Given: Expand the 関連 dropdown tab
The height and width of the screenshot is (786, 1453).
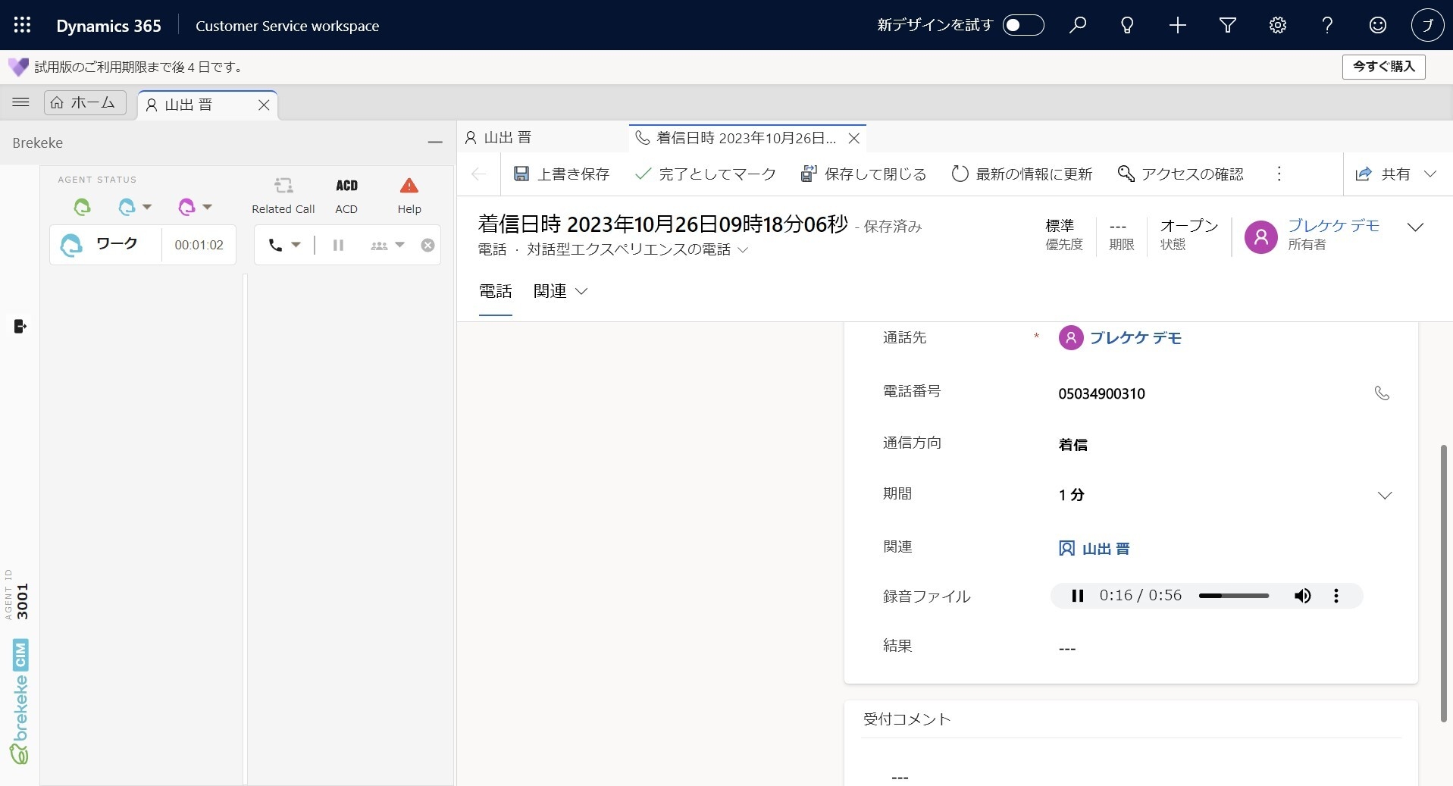Looking at the screenshot, I should coord(560,292).
